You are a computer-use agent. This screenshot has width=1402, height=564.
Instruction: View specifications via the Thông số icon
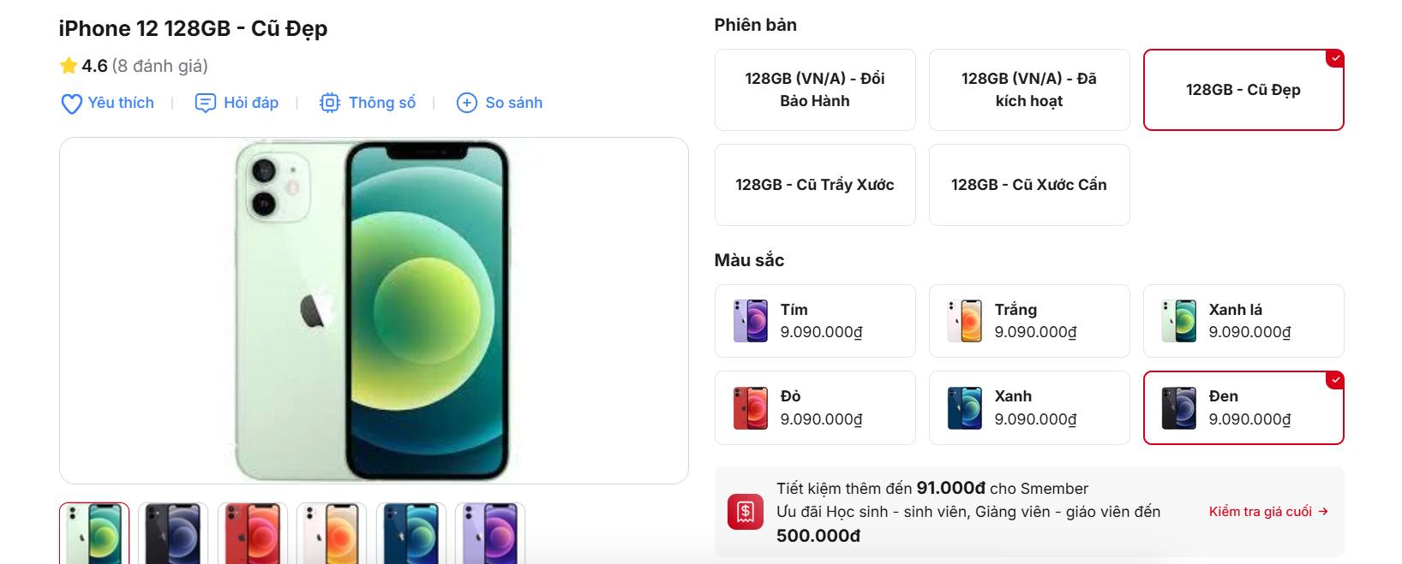pos(330,103)
